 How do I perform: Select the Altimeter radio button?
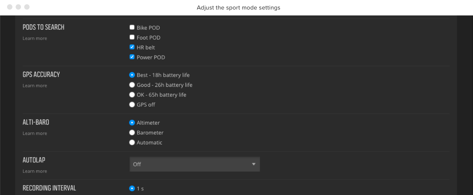pos(132,122)
